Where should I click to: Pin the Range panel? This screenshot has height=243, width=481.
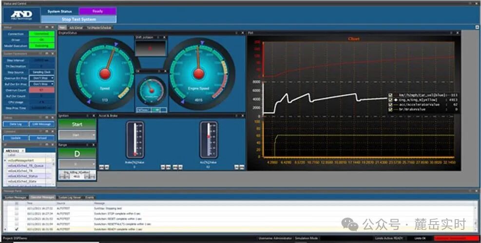tap(87, 145)
